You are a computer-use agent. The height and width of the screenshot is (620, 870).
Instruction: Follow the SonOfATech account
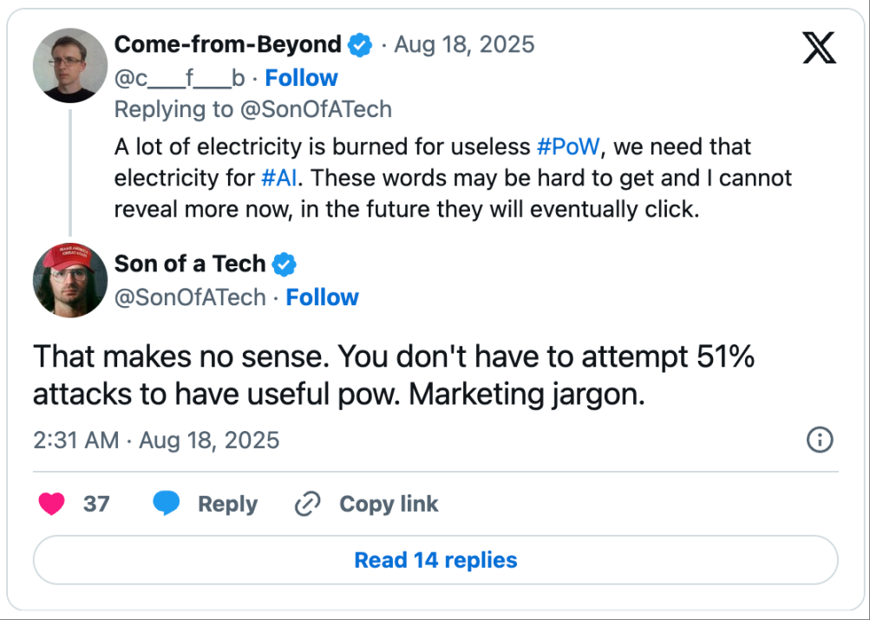(x=323, y=297)
